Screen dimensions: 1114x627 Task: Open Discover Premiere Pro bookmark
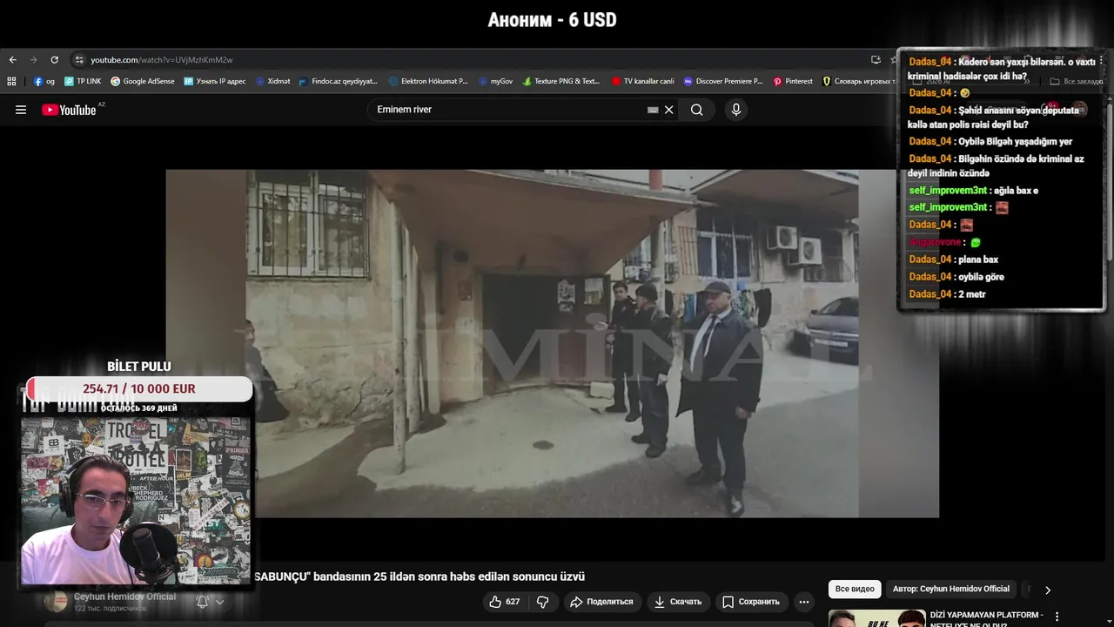pos(723,81)
